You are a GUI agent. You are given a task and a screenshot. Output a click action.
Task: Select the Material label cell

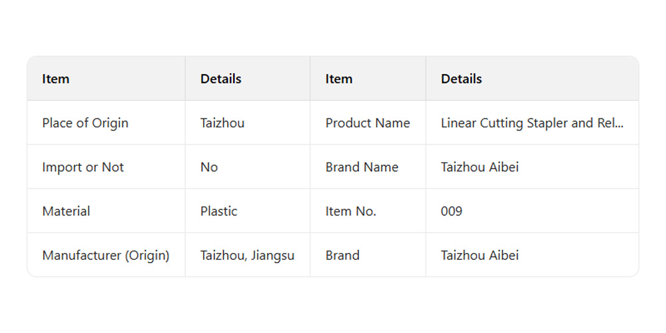pos(66,211)
